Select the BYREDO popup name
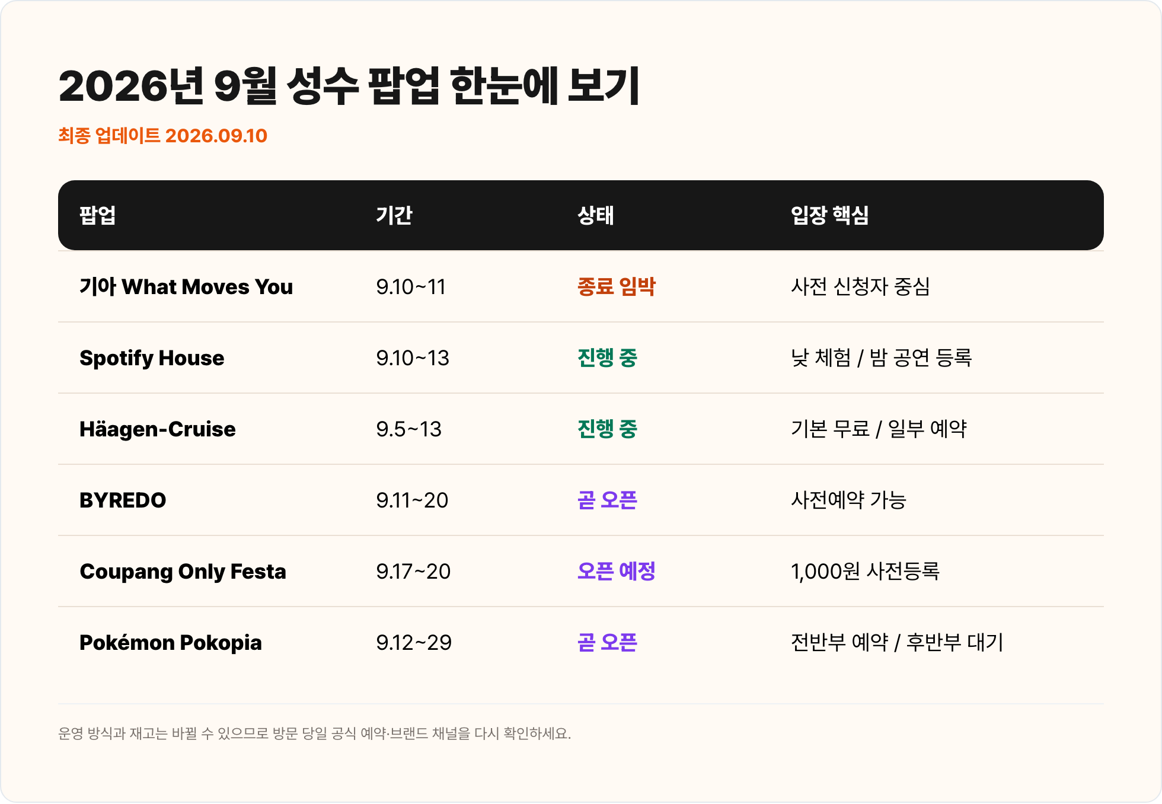This screenshot has width=1162, height=804. [x=123, y=500]
